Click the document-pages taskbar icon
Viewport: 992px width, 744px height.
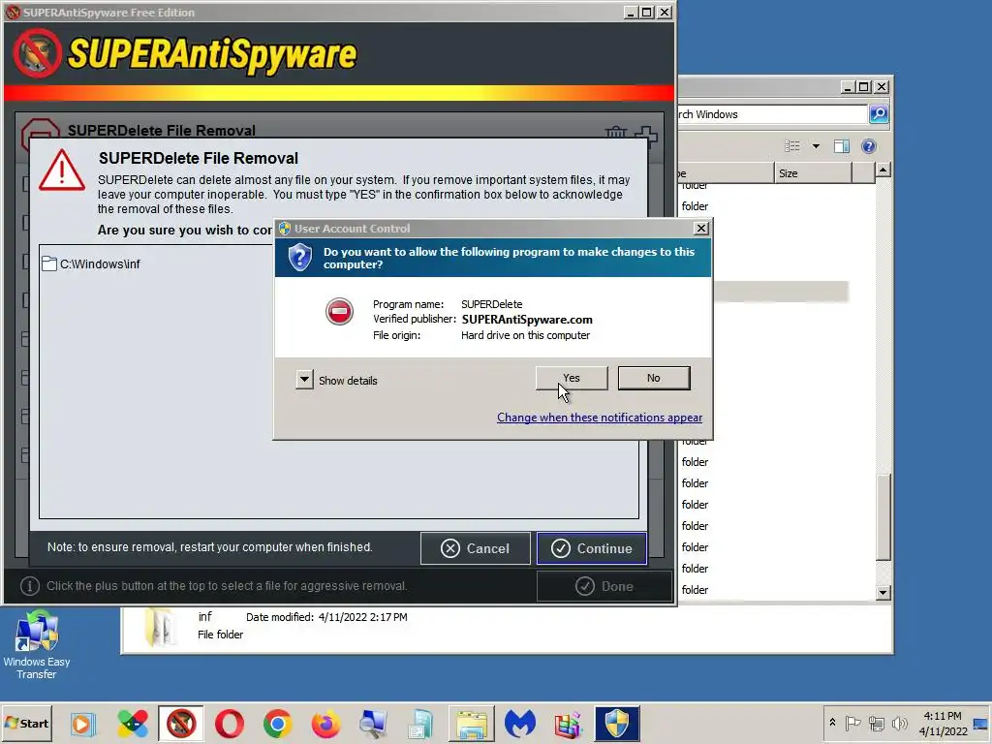click(420, 724)
